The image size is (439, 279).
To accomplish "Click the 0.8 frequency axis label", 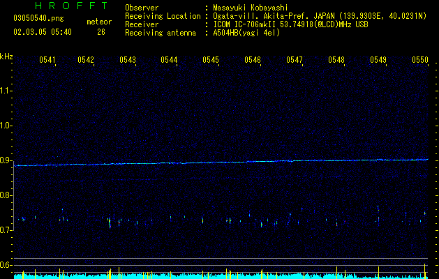I will pos(6,195).
